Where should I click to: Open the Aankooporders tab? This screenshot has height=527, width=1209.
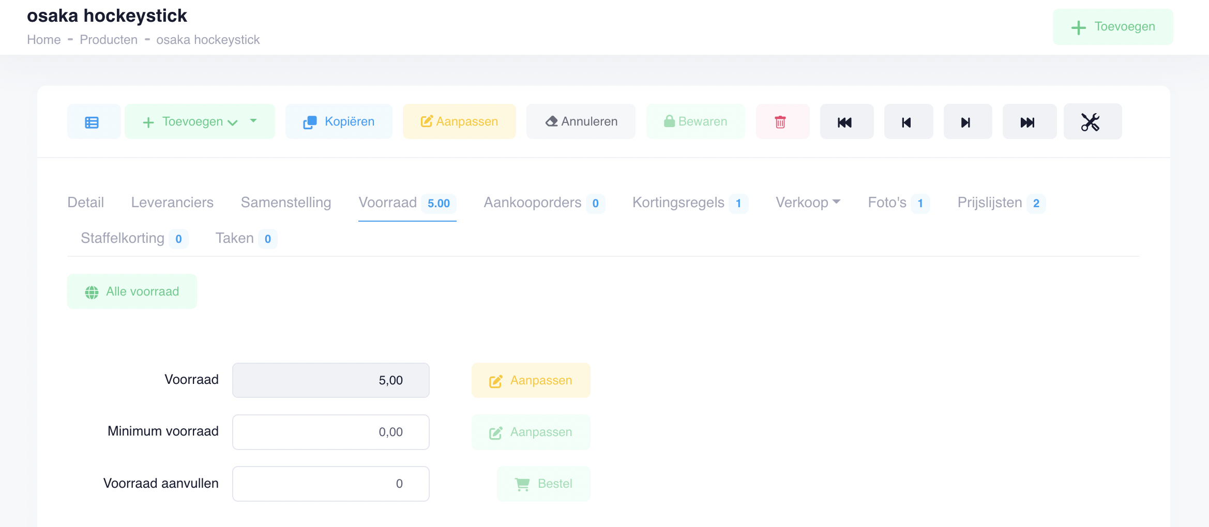[x=544, y=203]
